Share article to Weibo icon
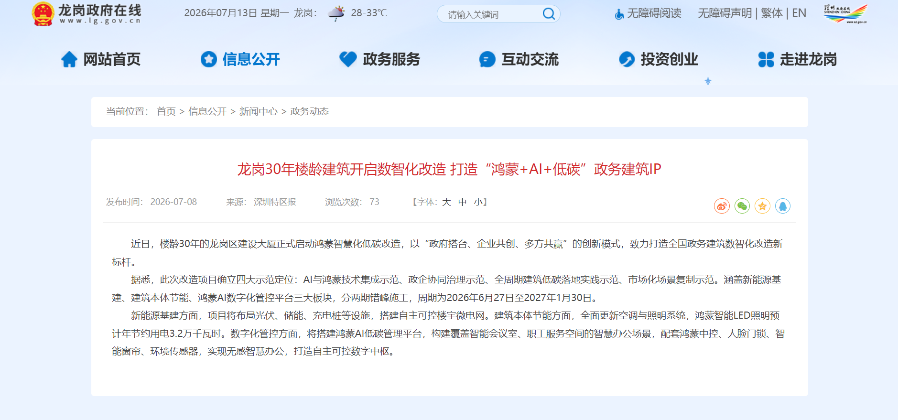Viewport: 898px width, 420px height. pyautogui.click(x=722, y=206)
